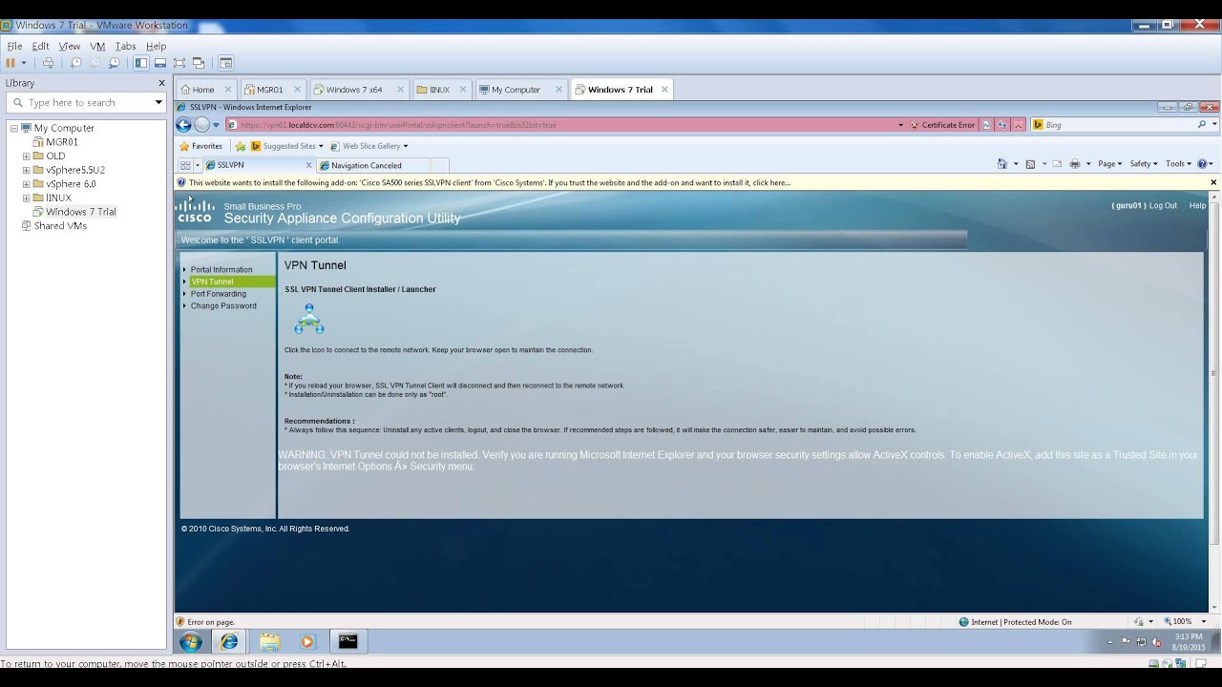Click the add to favorites bar star icon
Screen dimensions: 1222x687
241,146
